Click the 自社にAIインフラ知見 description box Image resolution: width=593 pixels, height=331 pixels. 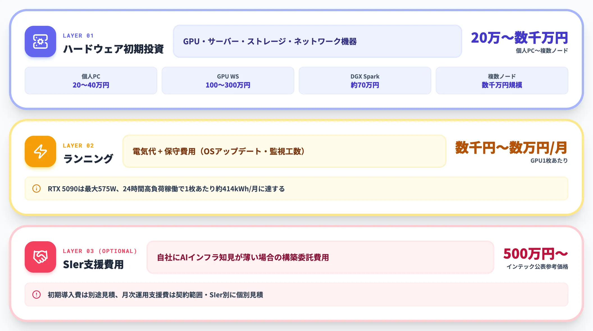(x=320, y=257)
